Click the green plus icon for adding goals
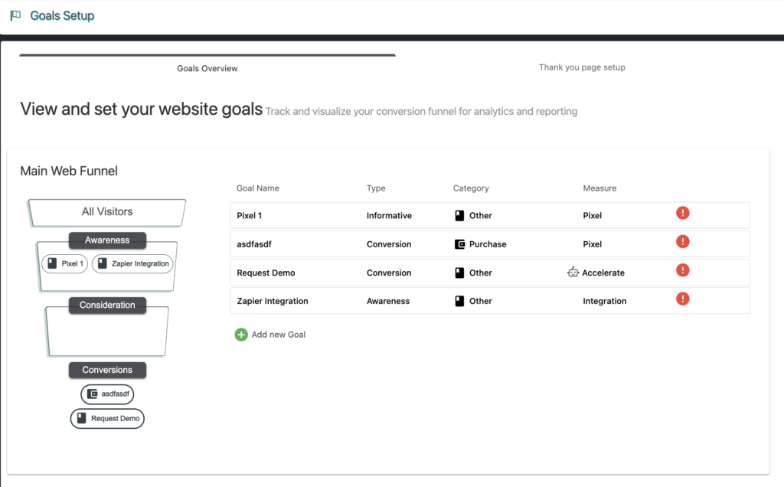The image size is (784, 487). 241,335
